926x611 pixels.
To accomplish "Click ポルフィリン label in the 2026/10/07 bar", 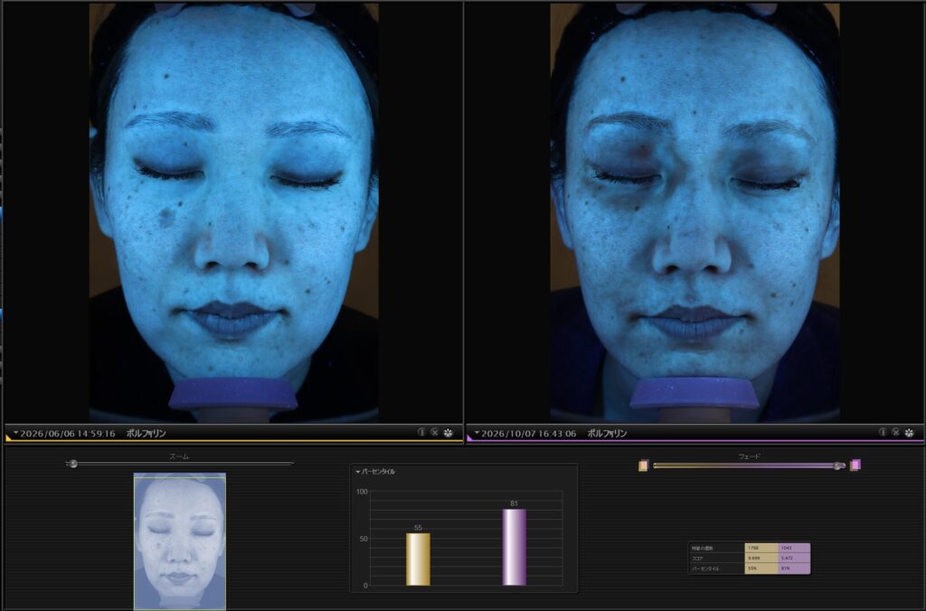I will tap(607, 433).
